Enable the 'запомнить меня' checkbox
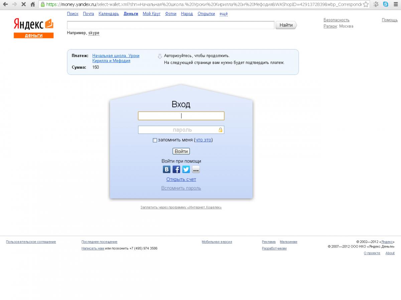401x300 pixels. point(155,140)
